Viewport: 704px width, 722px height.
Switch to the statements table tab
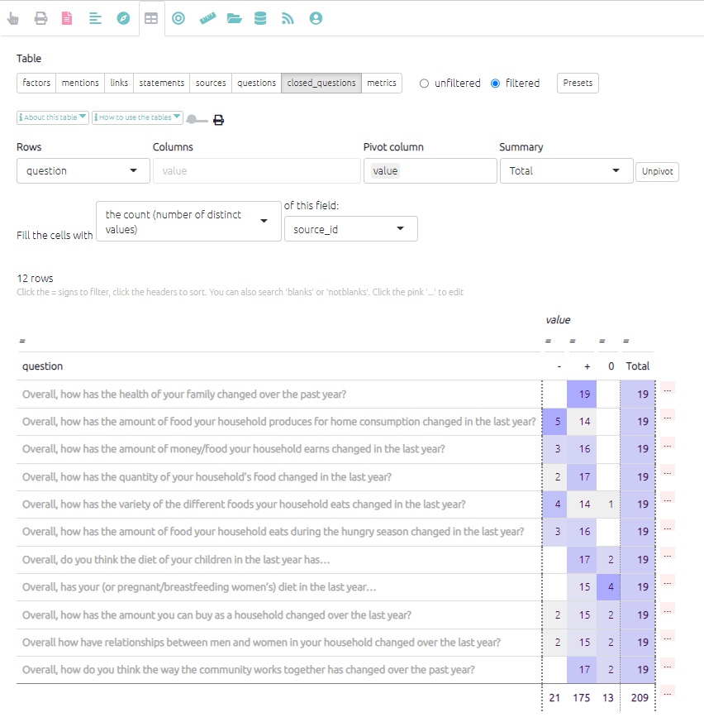161,83
